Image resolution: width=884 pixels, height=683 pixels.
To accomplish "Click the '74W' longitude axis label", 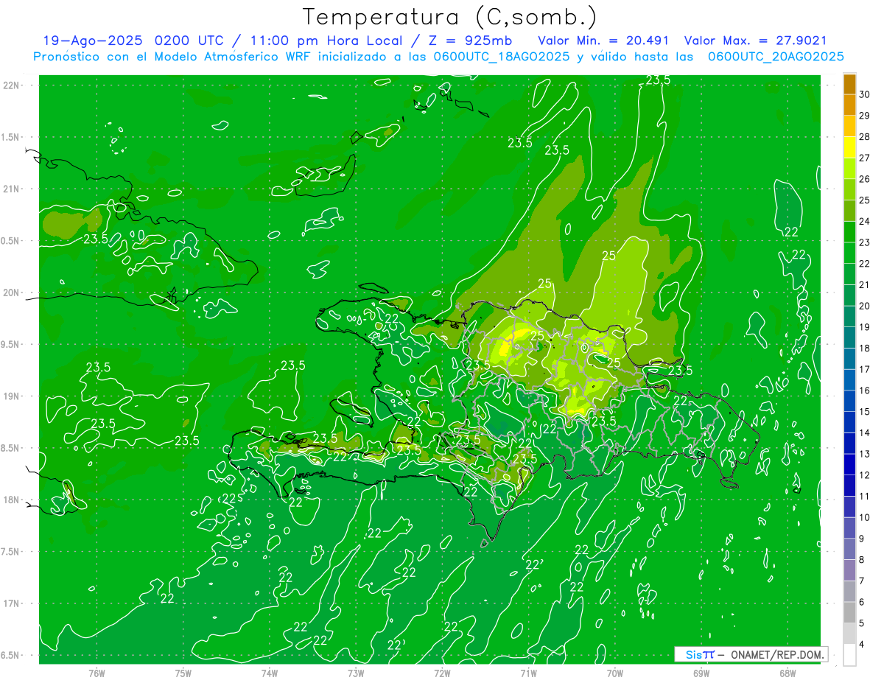I will pos(270,673).
